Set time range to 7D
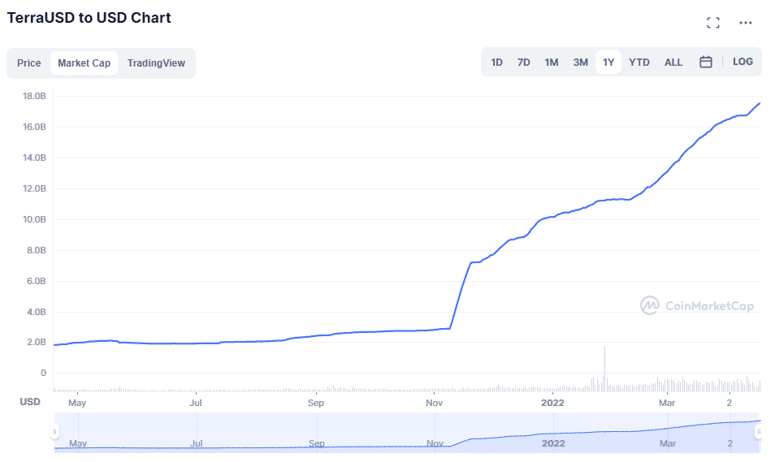This screenshot has height=462, width=775. (x=523, y=63)
